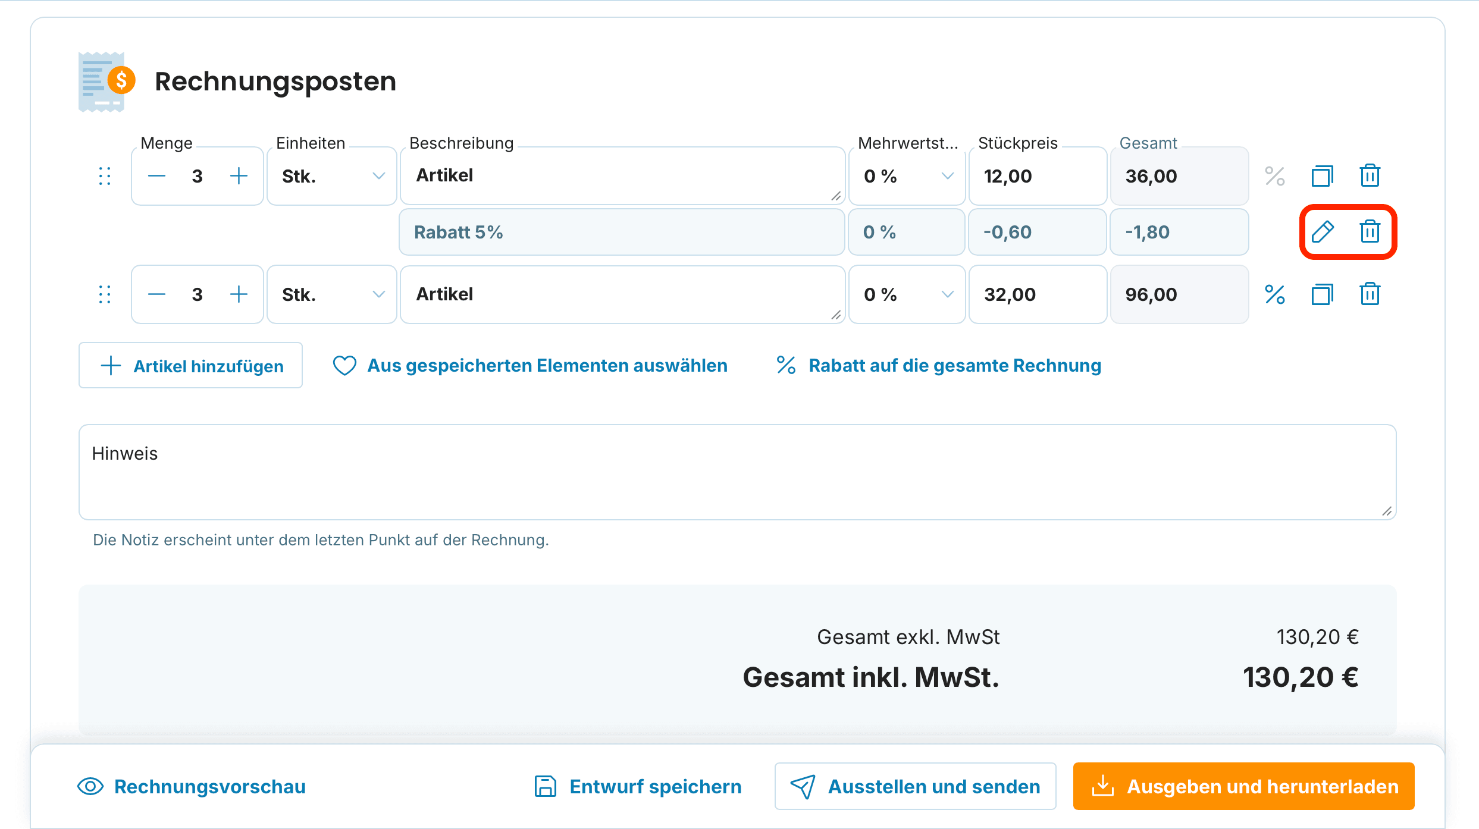Screen dimensions: 1479x829
Task: Increase quantity in the 12,00 article row
Action: click(x=239, y=176)
